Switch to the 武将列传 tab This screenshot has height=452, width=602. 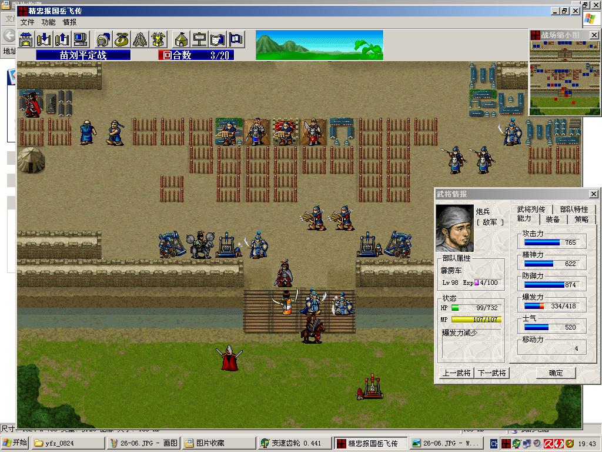531,209
